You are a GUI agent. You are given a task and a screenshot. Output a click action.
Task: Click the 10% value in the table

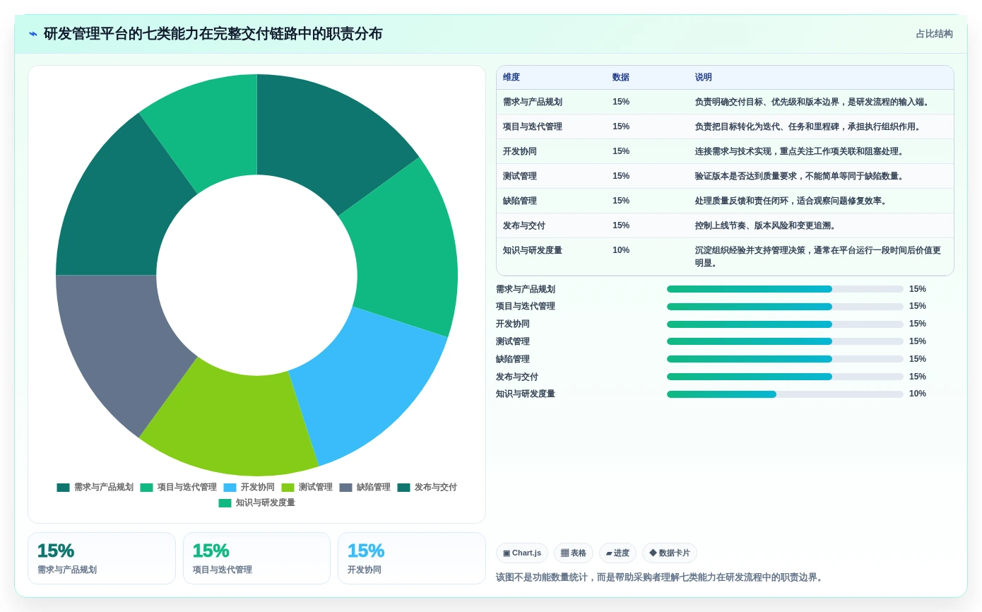621,250
